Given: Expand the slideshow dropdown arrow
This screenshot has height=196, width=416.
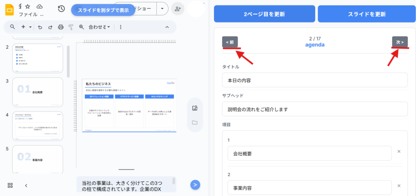Looking at the screenshot, I should coord(162,9).
